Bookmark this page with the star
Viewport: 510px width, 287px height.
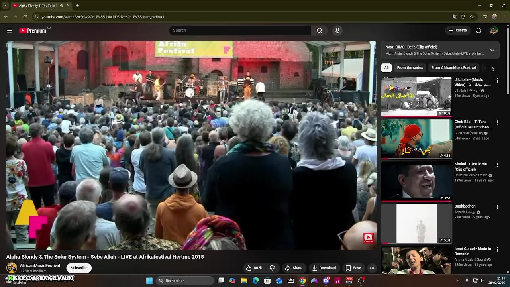tap(472, 17)
